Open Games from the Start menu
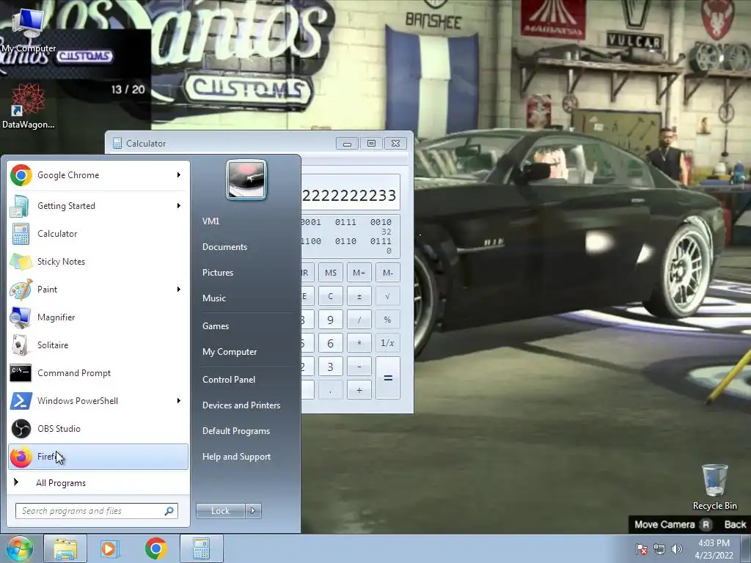 [x=216, y=326]
